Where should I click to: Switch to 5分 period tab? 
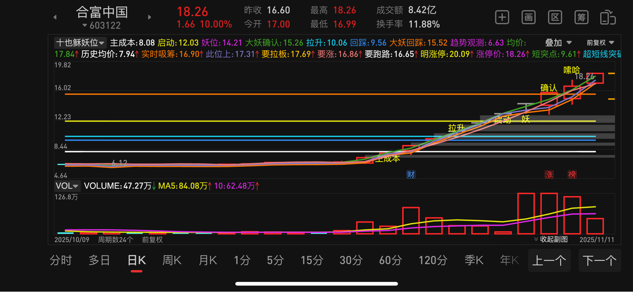pyautogui.click(x=275, y=260)
